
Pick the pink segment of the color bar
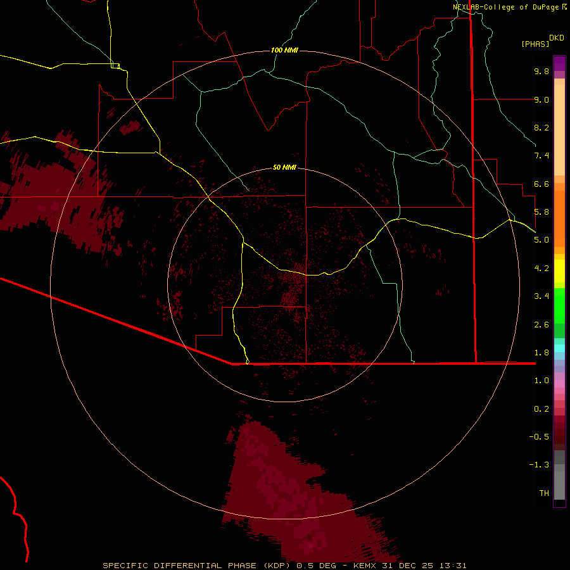coord(559,384)
